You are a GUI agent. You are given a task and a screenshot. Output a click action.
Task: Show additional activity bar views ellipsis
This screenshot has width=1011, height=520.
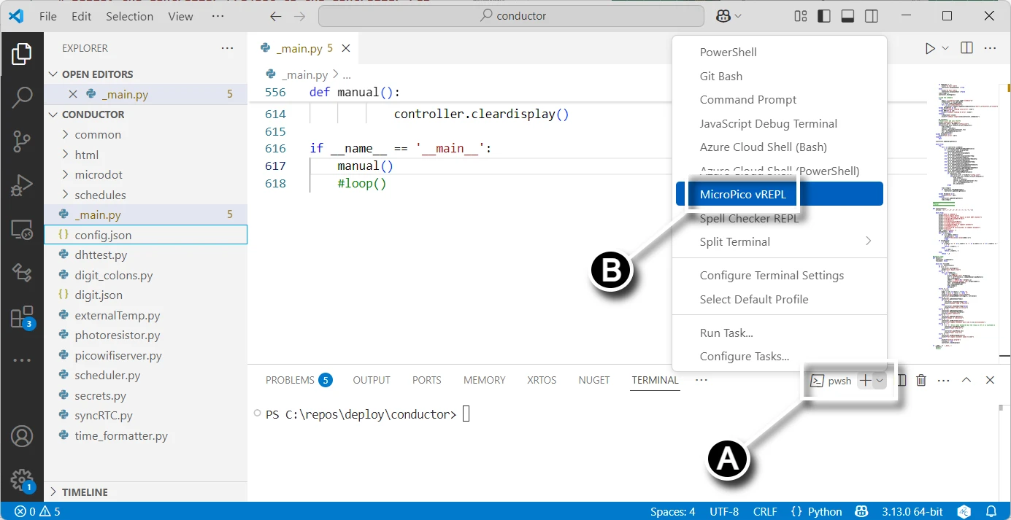tap(22, 360)
